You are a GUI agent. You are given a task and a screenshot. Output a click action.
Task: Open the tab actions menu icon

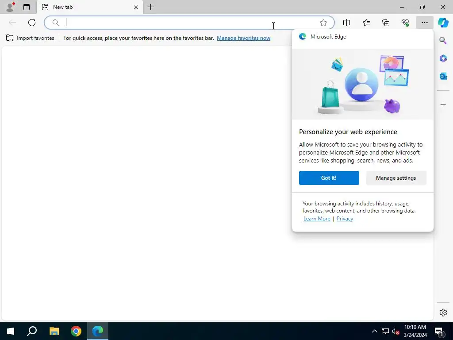[27, 7]
